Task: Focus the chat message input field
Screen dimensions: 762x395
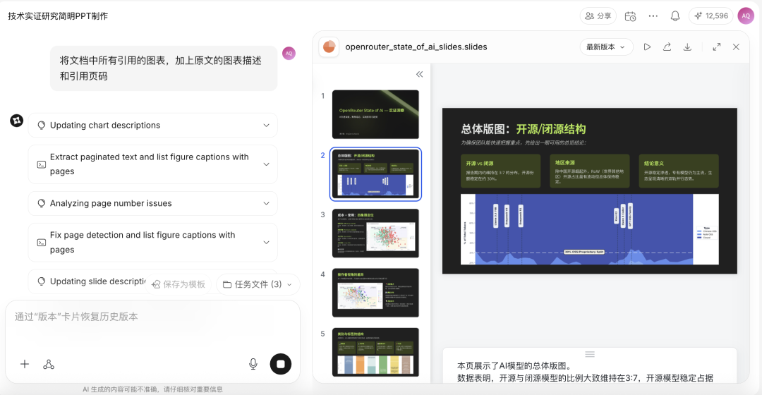Action: pyautogui.click(x=152, y=317)
